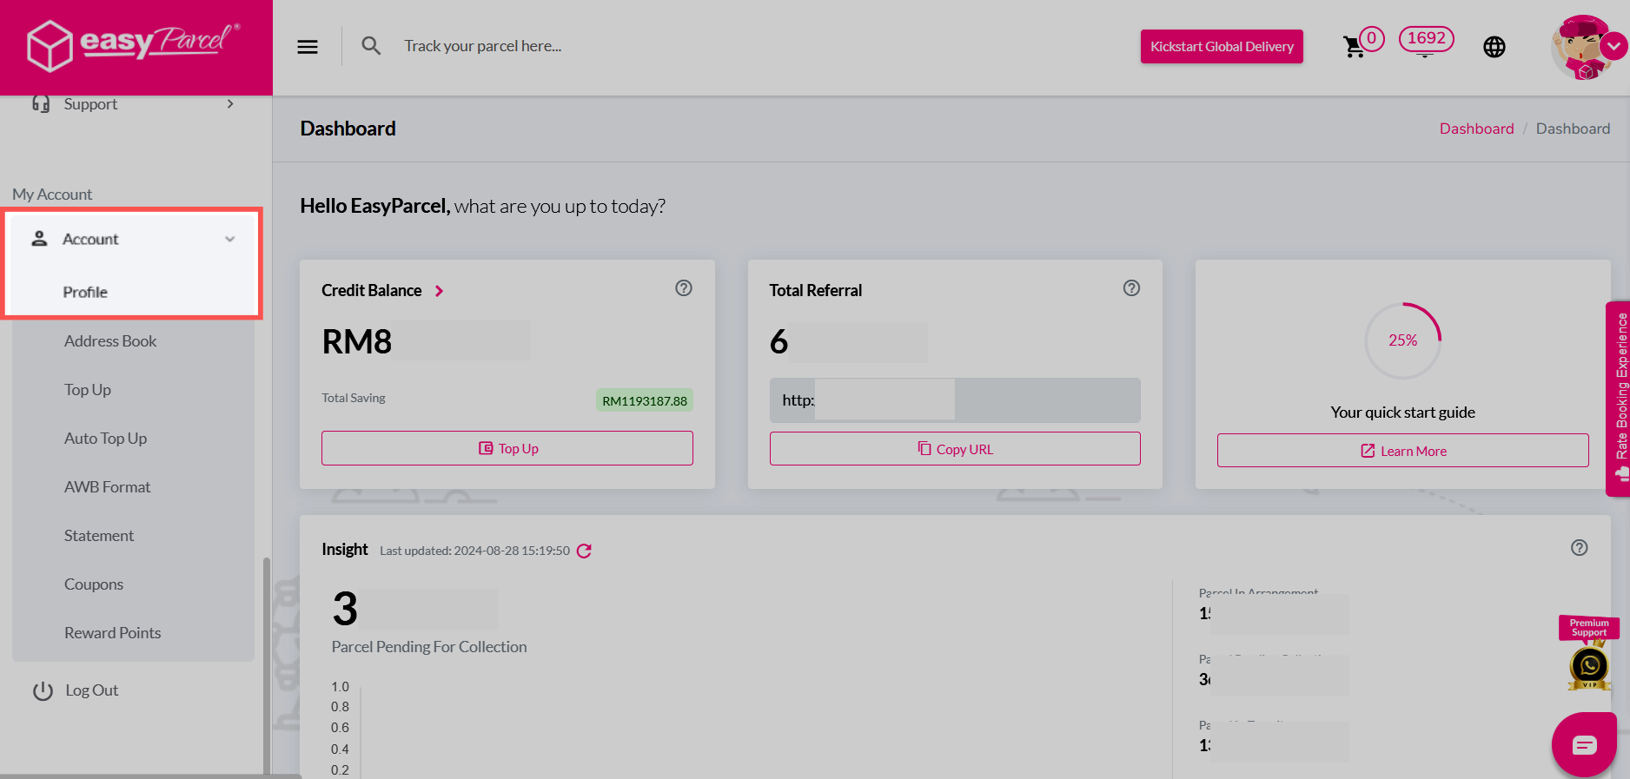Click the Account person icon
This screenshot has height=779, width=1630.
click(39, 239)
